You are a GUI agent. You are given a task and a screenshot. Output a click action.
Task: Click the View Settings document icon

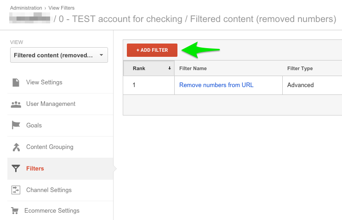(16, 82)
